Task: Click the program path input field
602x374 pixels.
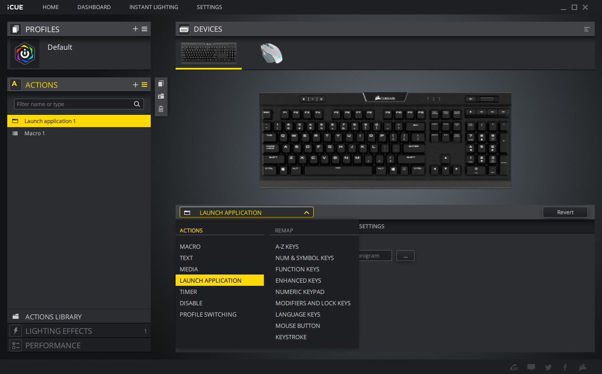Action: pyautogui.click(x=375, y=256)
